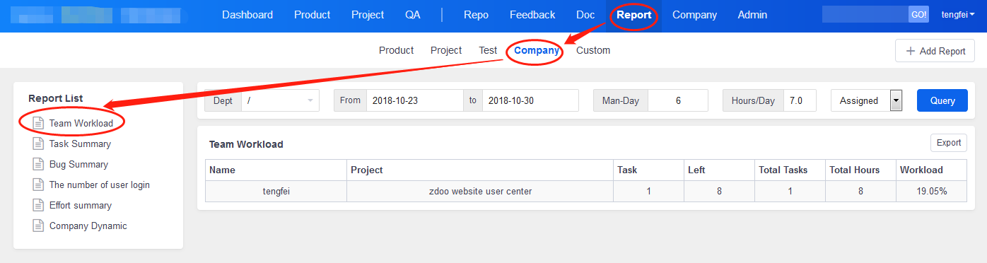Switch to the Report main menu

633,15
